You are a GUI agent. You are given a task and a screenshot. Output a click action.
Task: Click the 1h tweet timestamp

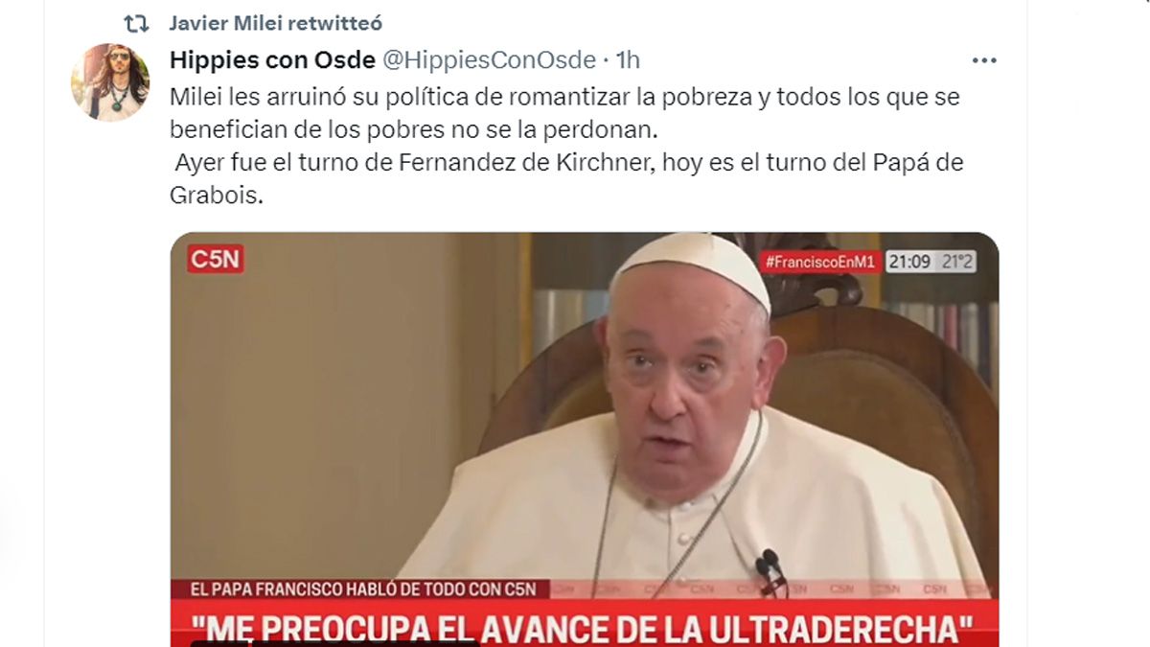point(628,59)
